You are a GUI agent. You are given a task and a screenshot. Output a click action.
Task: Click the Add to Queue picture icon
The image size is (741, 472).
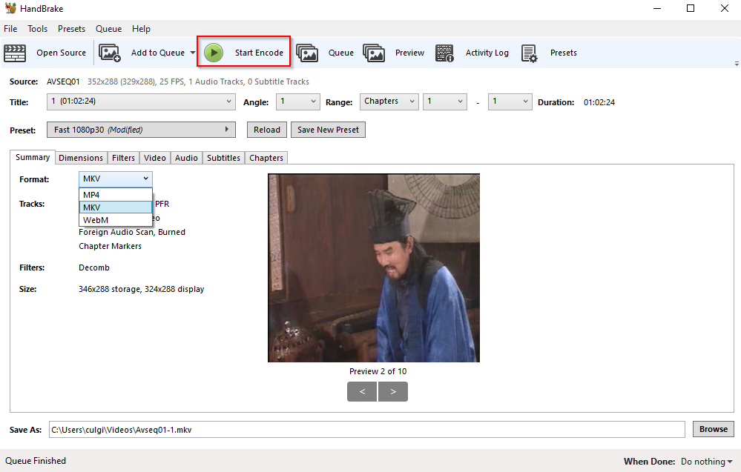click(110, 53)
